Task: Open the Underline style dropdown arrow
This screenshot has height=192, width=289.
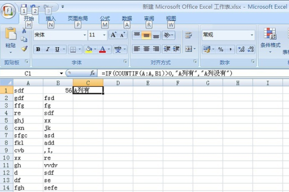Action: coord(64,49)
